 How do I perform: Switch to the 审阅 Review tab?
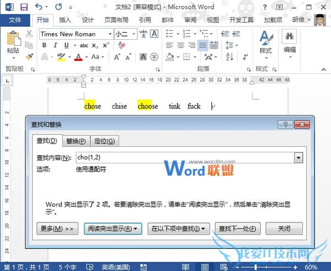click(x=190, y=20)
